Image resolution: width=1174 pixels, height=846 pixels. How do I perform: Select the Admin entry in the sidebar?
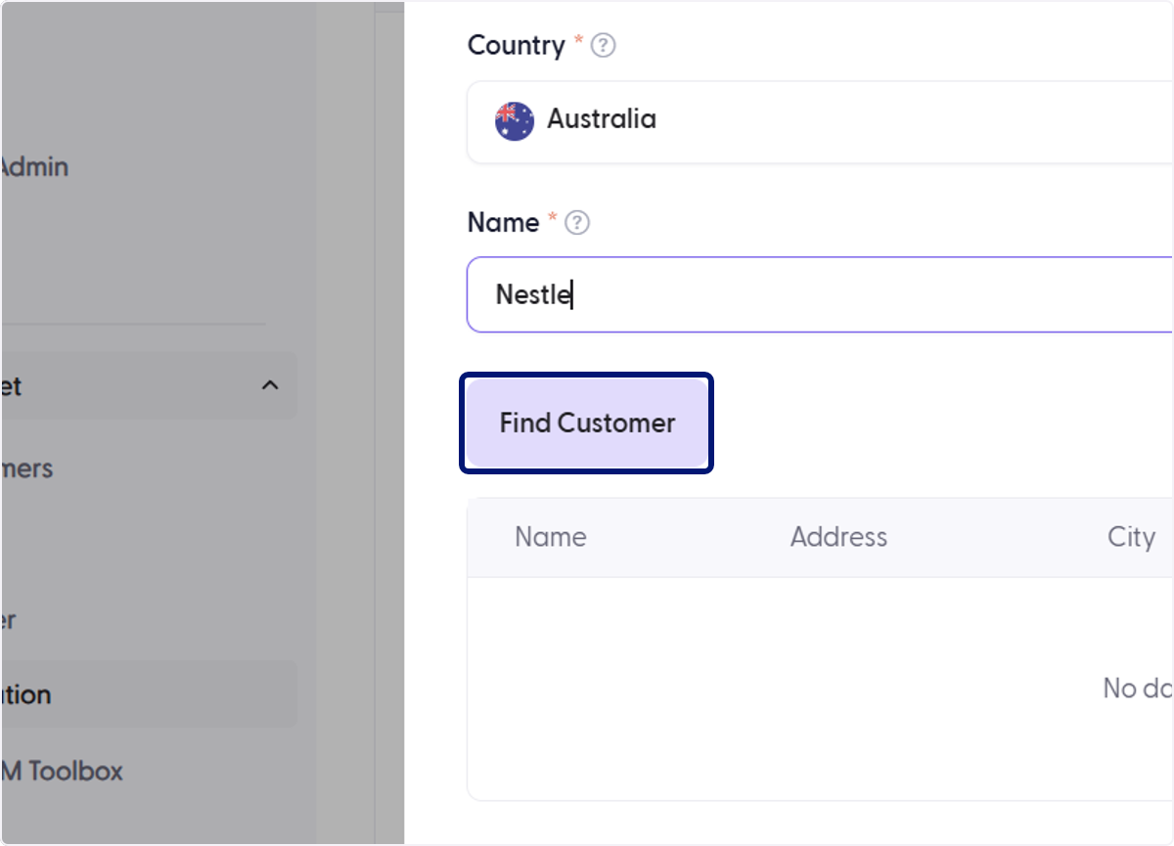pos(34,167)
